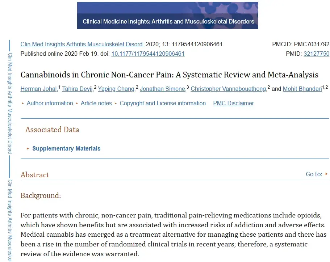View author Herman Johal

click(39, 89)
